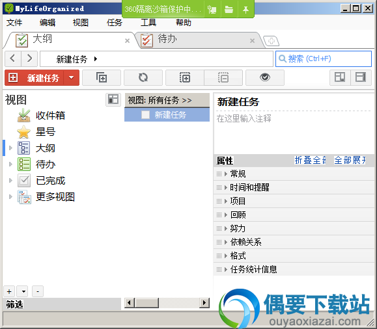Open the 编辑 menu
The height and width of the screenshot is (329, 377).
tap(48, 23)
